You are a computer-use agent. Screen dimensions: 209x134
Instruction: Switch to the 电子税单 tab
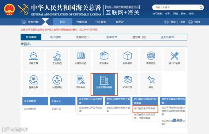[55, 37]
